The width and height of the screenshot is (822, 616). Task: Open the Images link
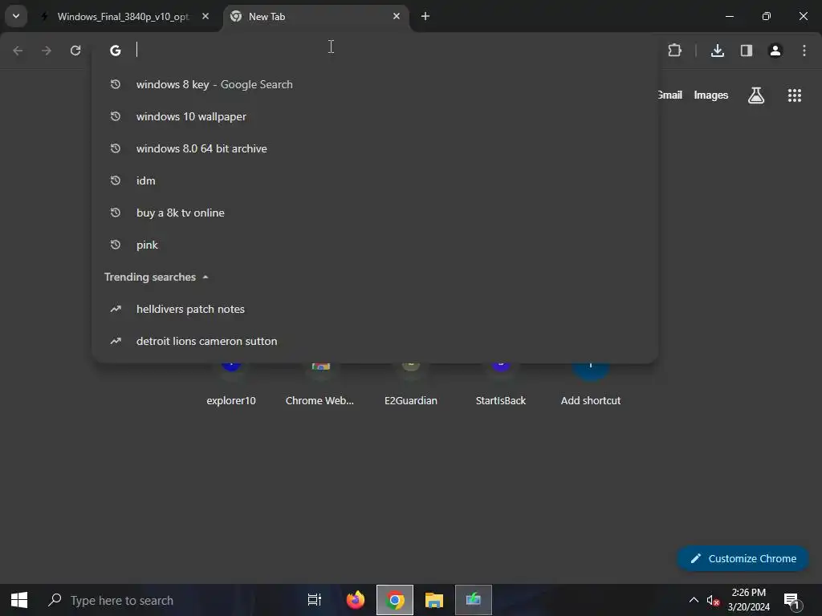click(711, 95)
